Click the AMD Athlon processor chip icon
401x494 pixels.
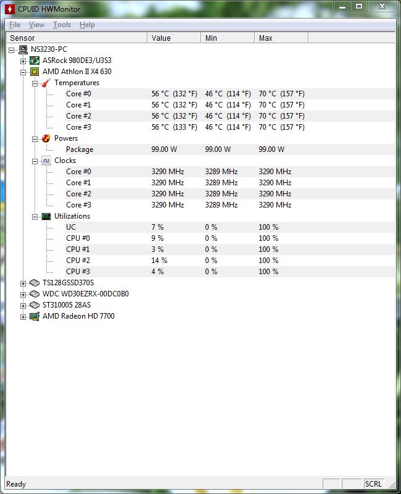coord(35,72)
